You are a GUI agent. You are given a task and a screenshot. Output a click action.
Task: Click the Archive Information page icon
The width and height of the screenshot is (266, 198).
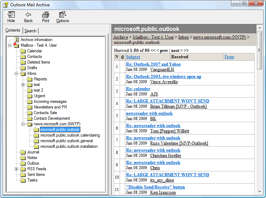click(17, 40)
